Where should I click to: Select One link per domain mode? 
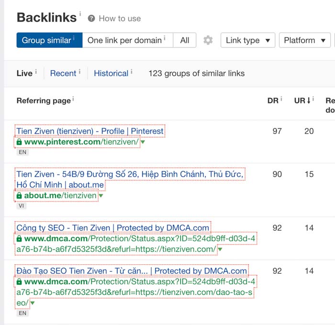point(128,40)
